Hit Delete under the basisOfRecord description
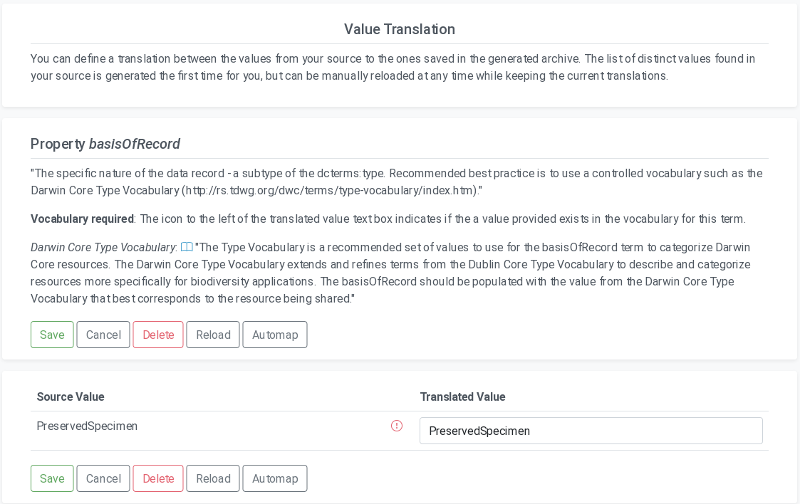The image size is (800, 504). pos(158,335)
